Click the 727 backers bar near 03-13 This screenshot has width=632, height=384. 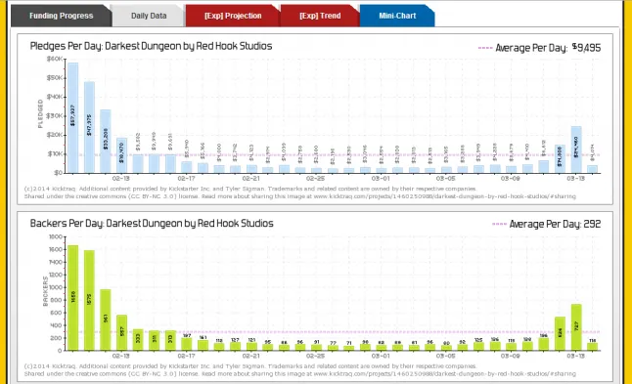(576, 327)
